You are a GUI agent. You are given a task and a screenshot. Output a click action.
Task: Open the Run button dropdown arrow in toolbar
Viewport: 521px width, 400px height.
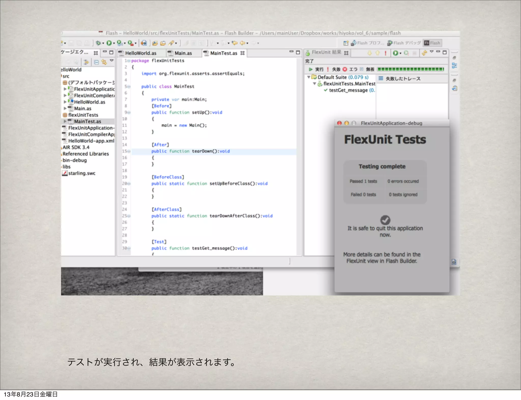tap(114, 43)
